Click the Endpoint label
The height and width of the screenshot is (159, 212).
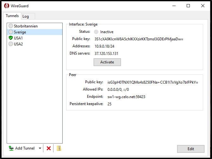[x=95, y=97]
